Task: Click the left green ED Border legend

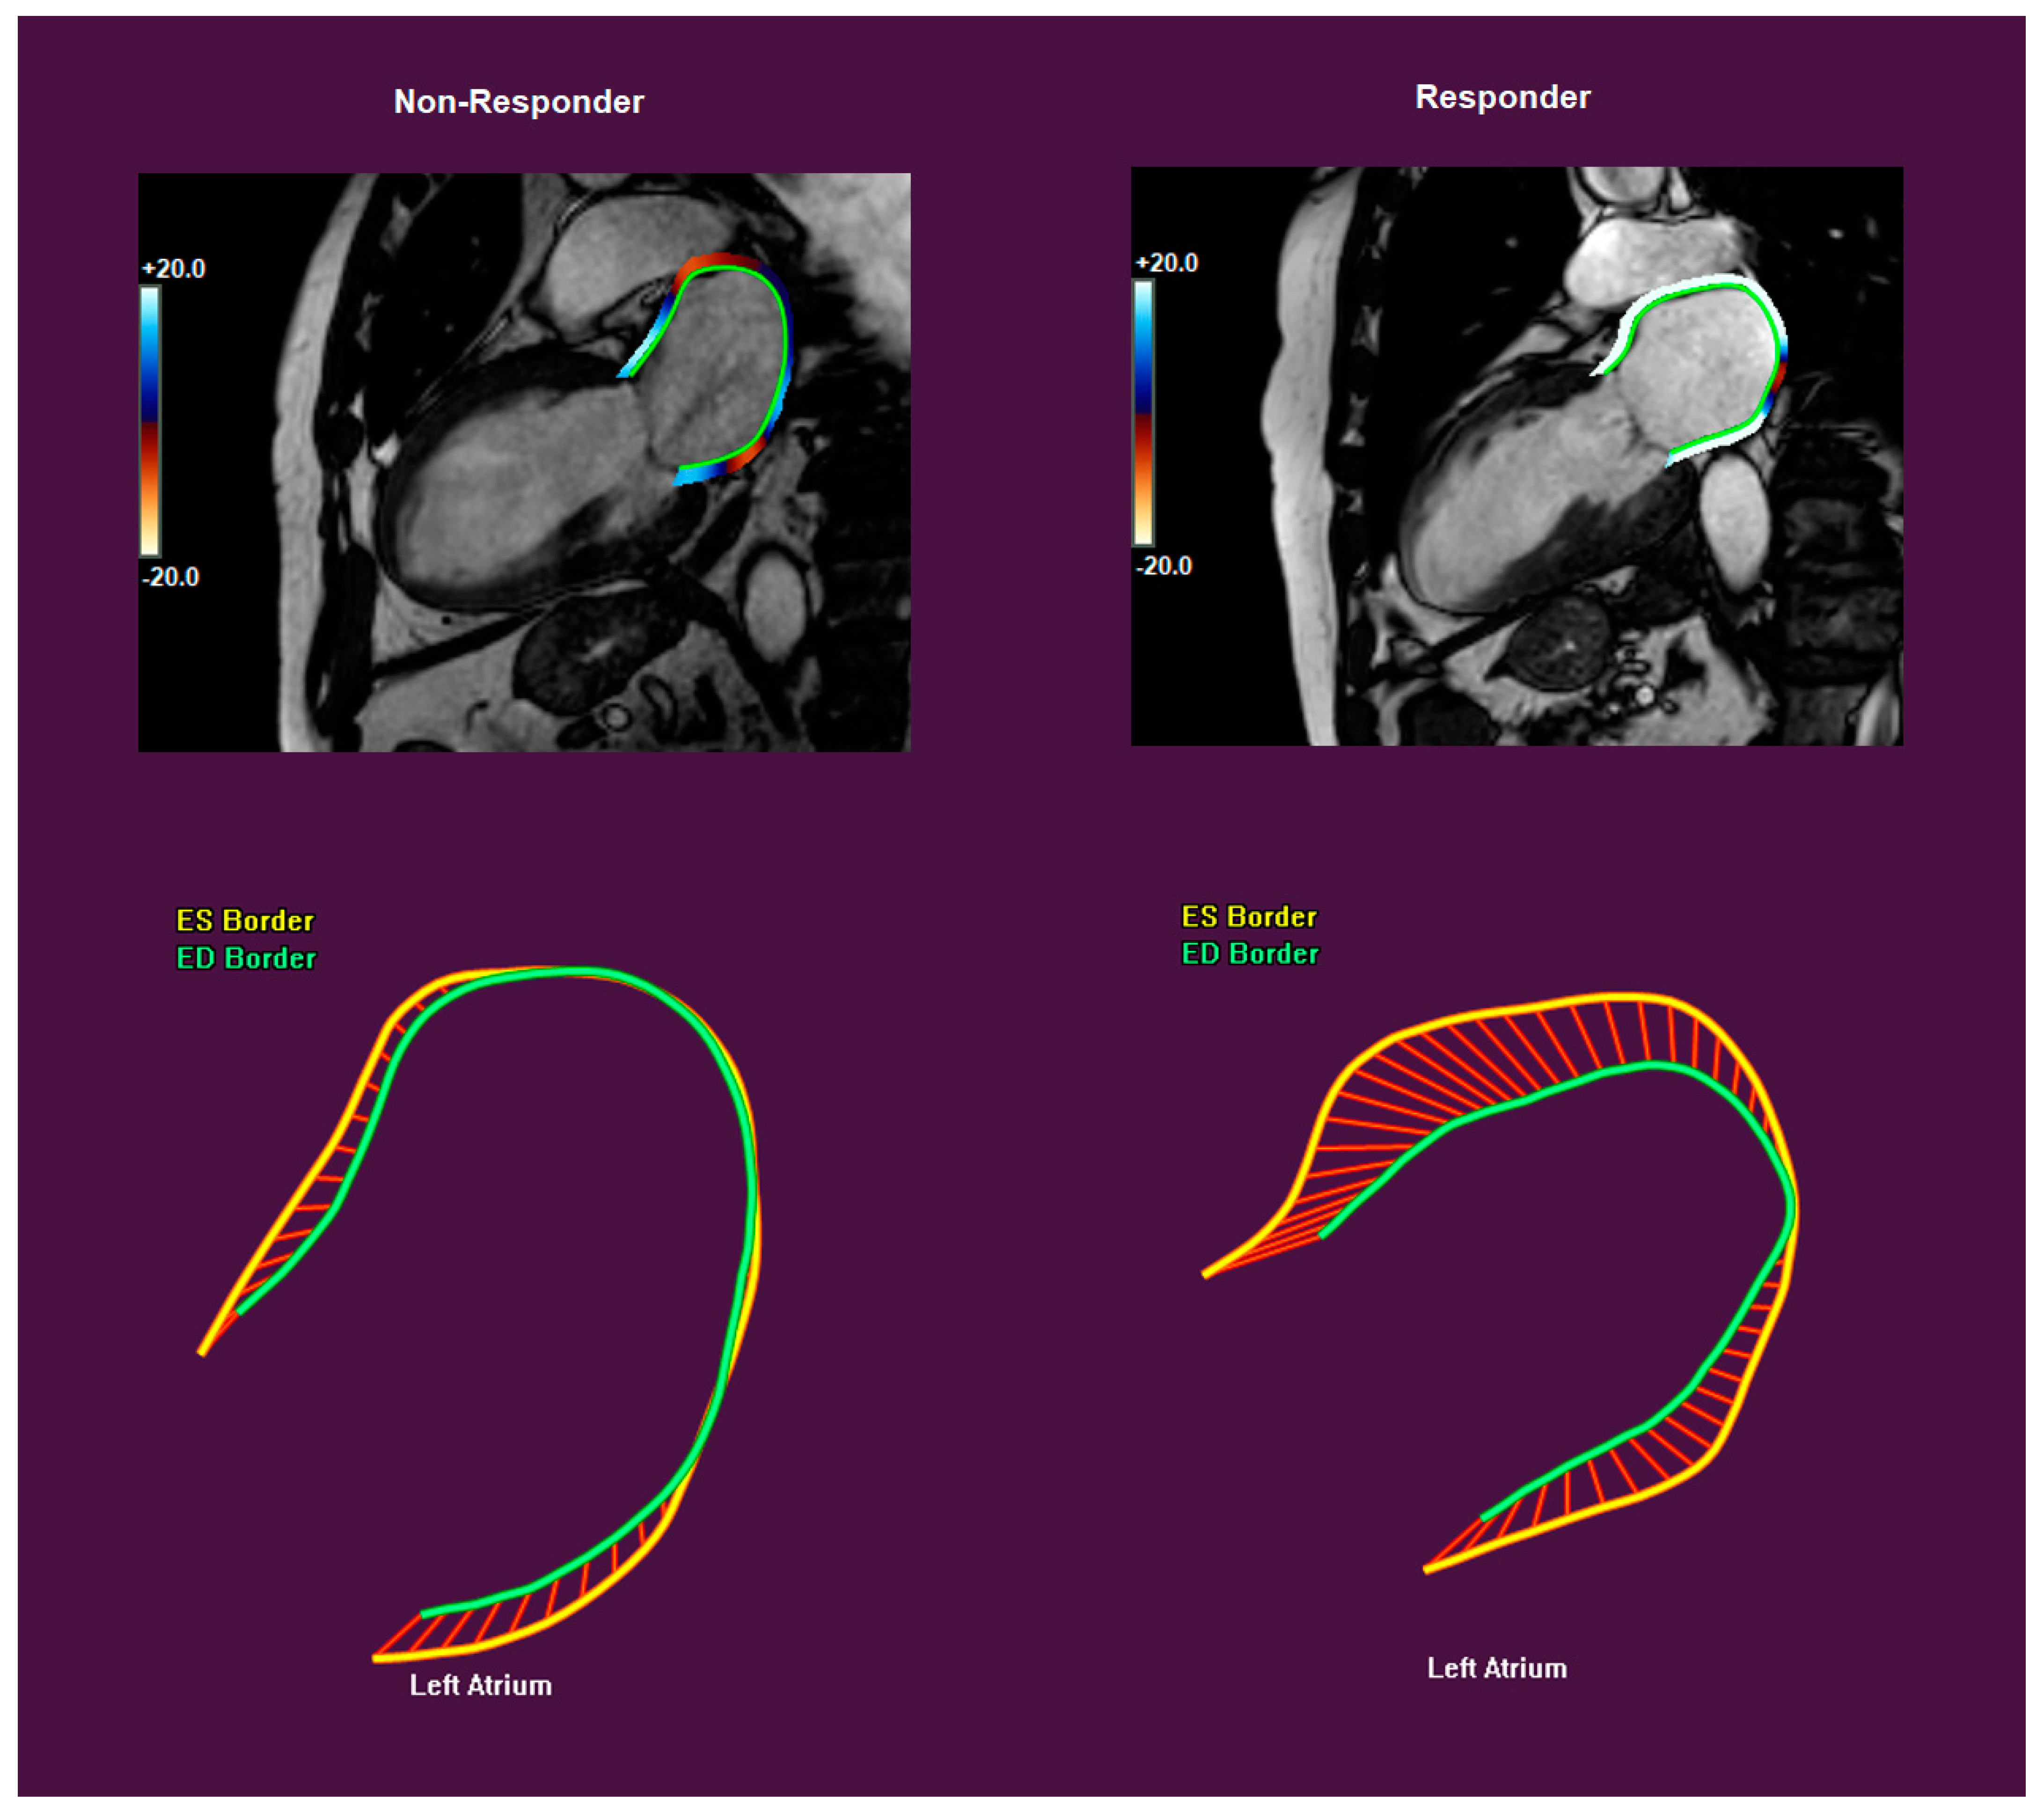Action: 246,958
